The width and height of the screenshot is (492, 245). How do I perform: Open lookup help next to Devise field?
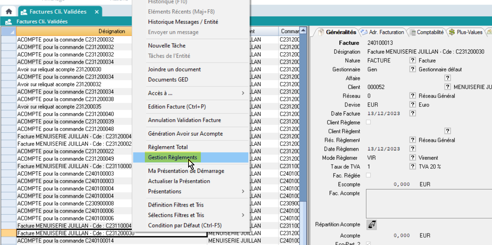412,105
